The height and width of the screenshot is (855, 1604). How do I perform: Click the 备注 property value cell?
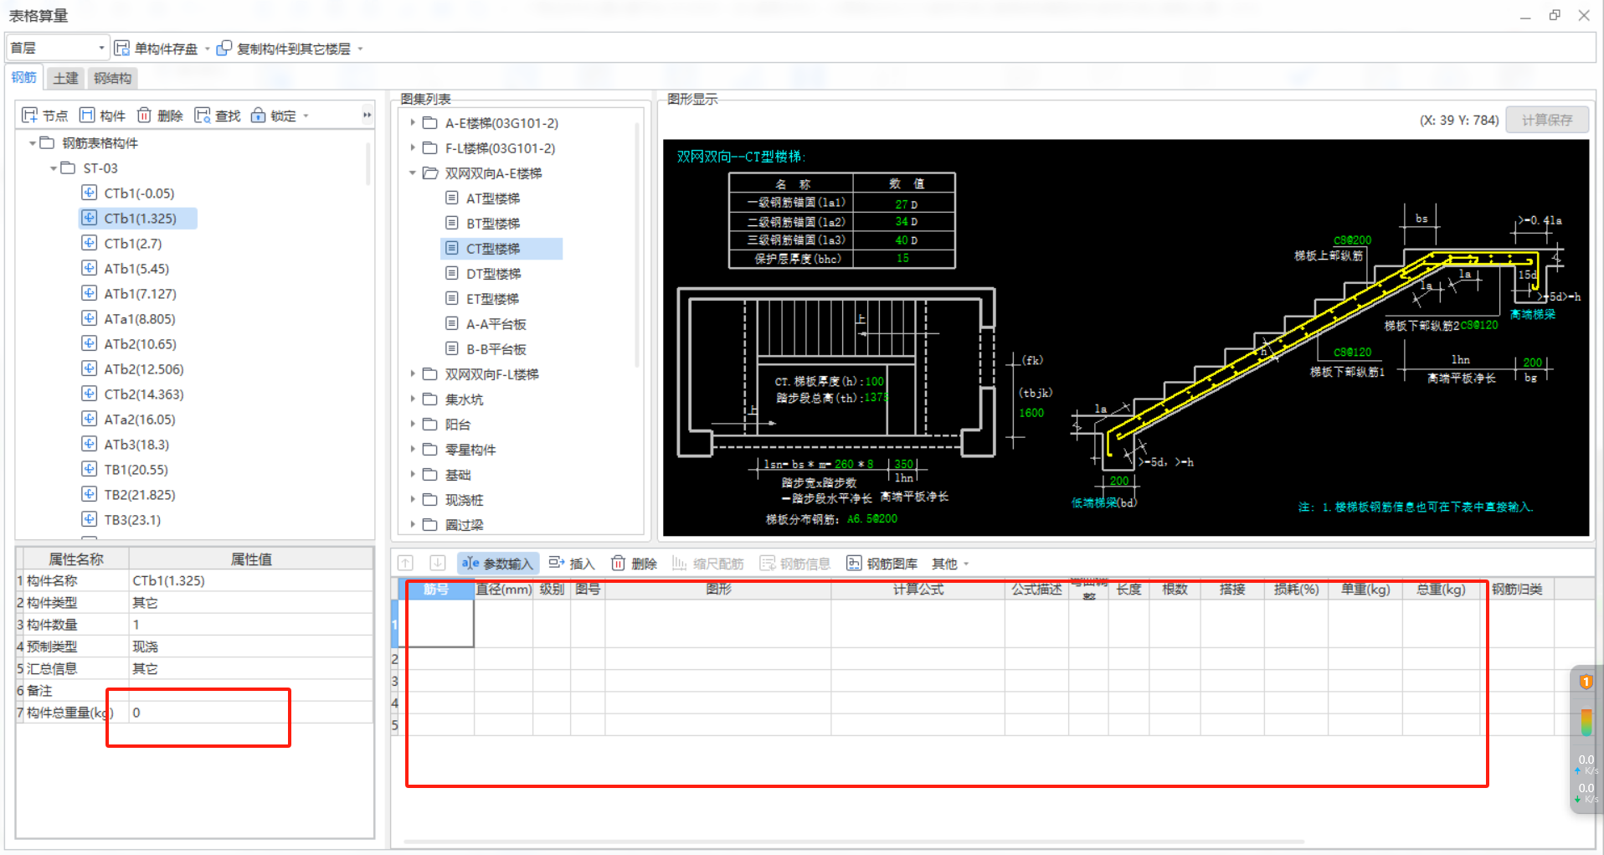[x=250, y=691]
